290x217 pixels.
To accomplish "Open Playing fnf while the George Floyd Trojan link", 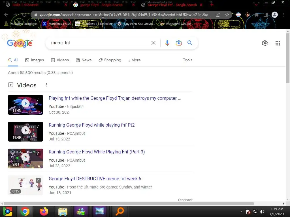I will point(115,98).
